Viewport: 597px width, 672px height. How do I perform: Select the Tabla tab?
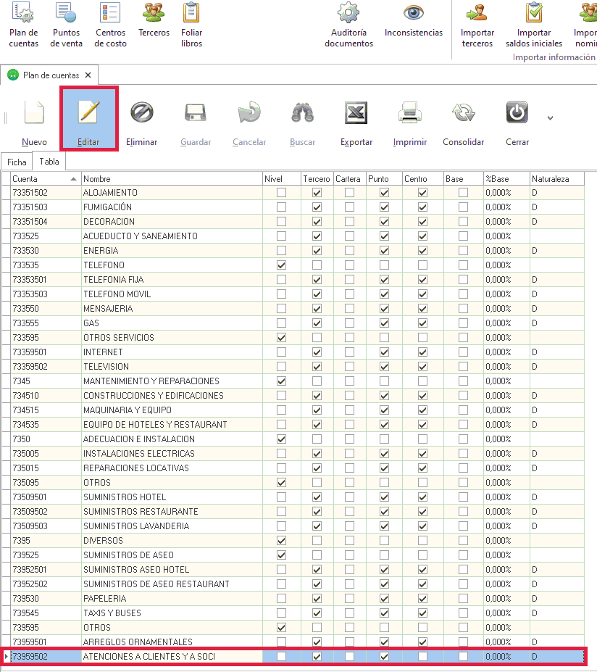49,162
